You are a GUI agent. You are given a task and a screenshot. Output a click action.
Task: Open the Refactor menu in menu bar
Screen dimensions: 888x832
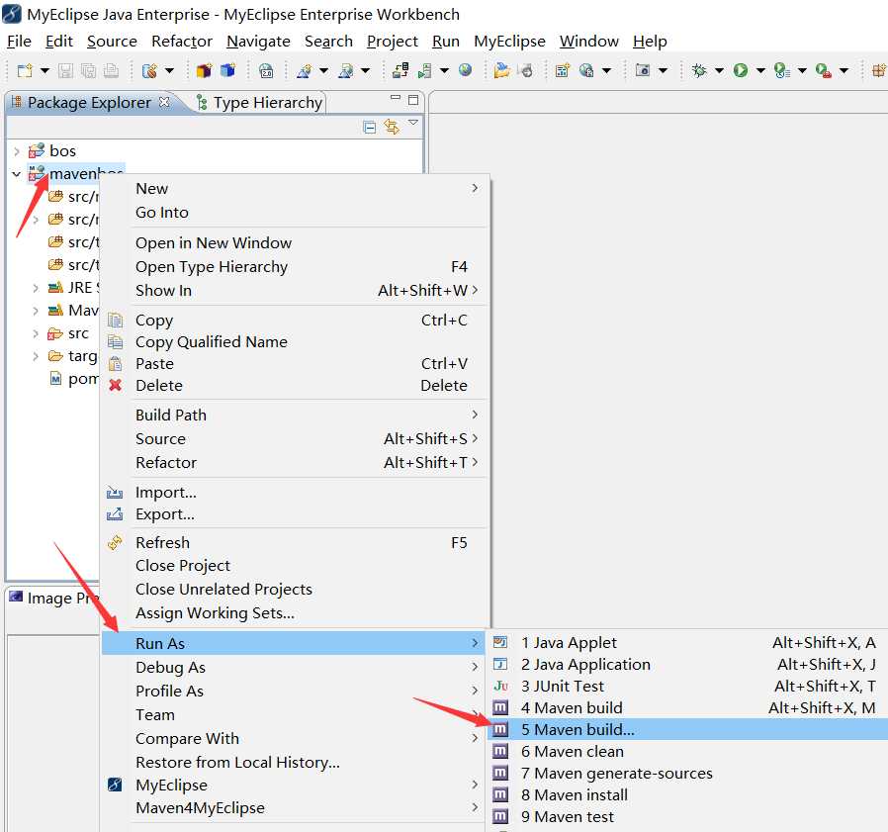[182, 42]
